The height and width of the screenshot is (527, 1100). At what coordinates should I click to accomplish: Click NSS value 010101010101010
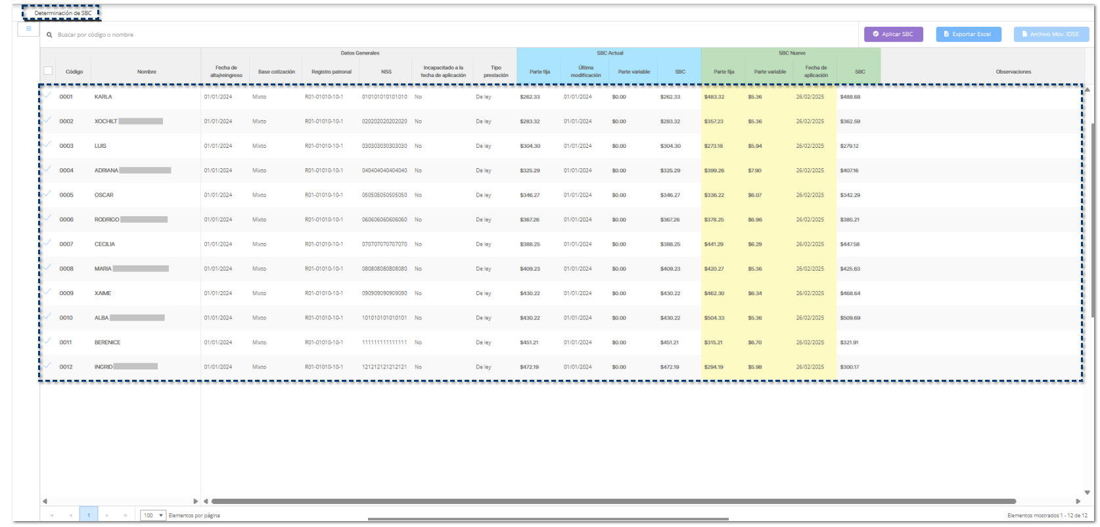point(384,97)
